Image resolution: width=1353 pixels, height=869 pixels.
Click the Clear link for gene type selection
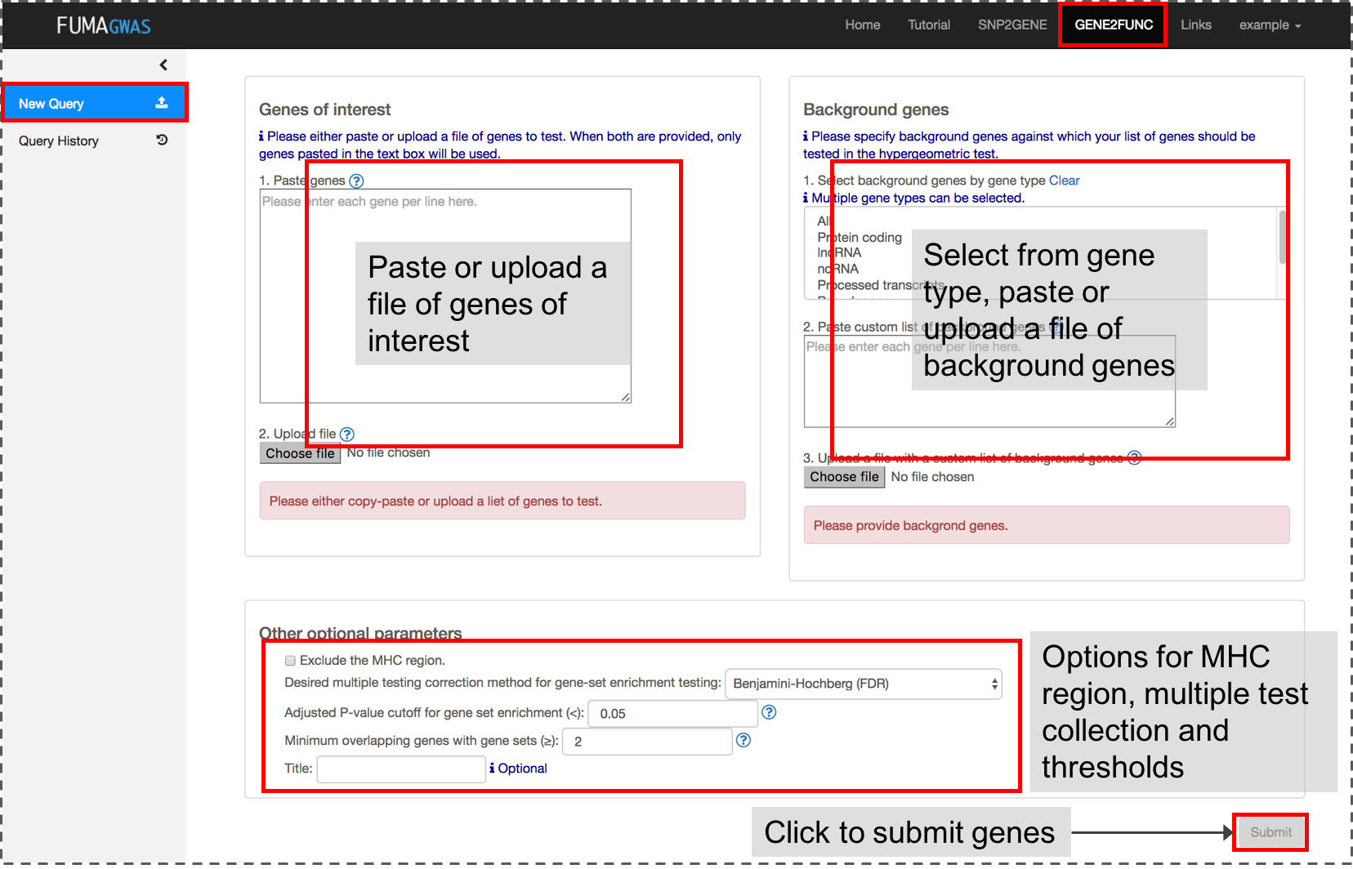point(1064,180)
